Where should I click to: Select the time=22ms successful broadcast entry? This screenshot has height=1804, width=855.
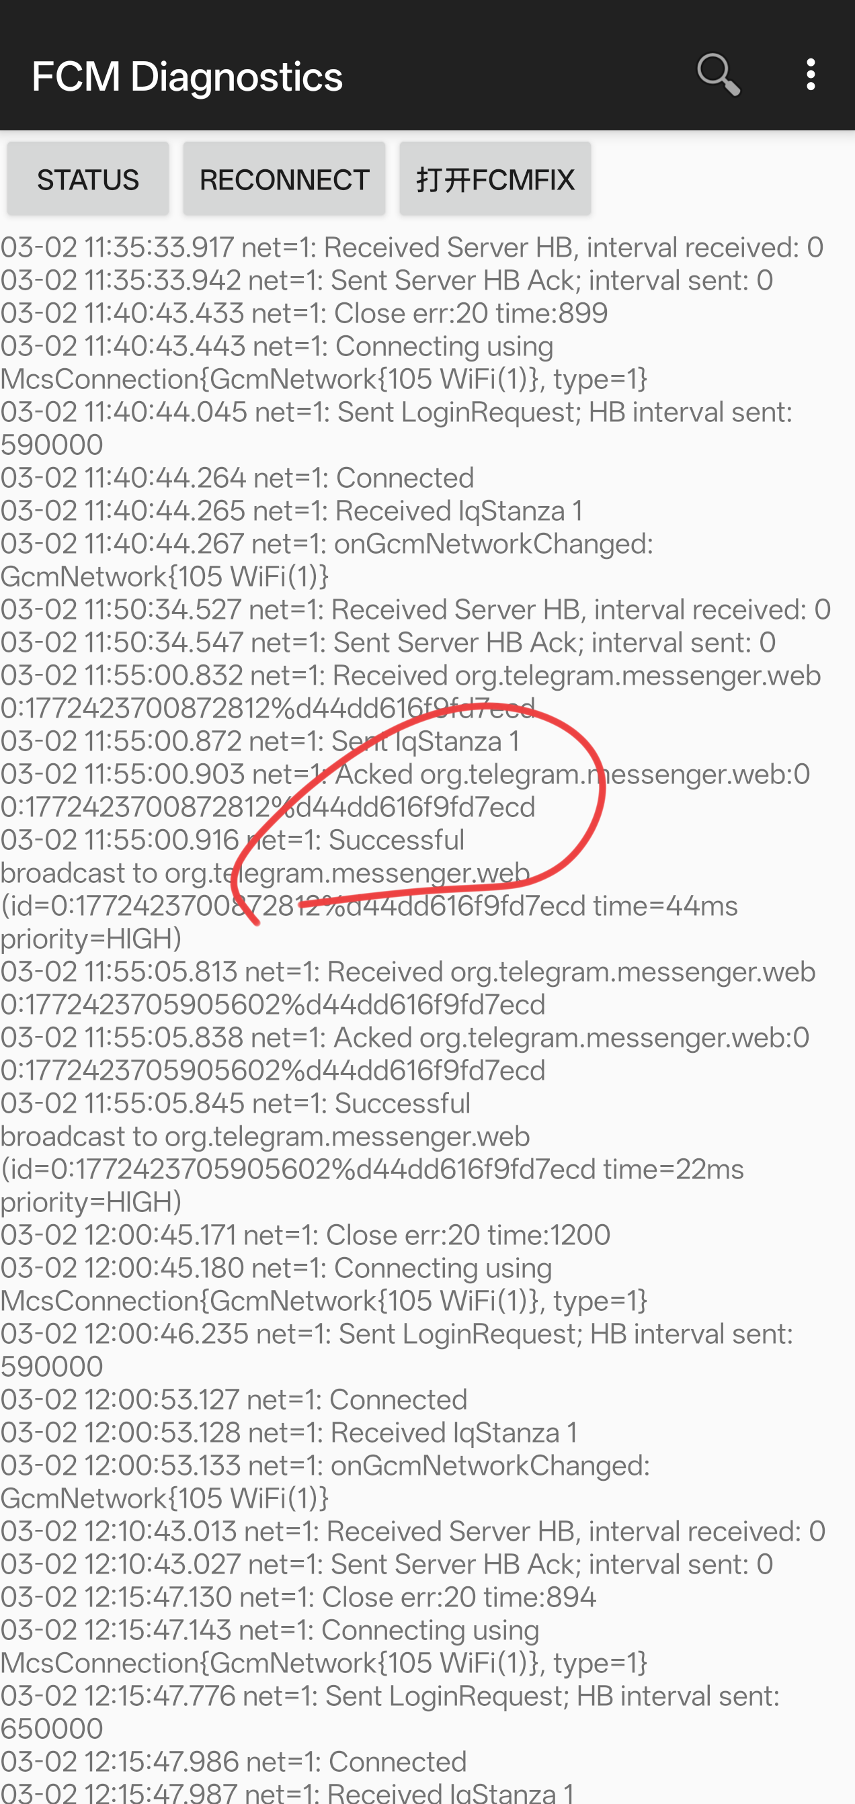[x=372, y=1152]
